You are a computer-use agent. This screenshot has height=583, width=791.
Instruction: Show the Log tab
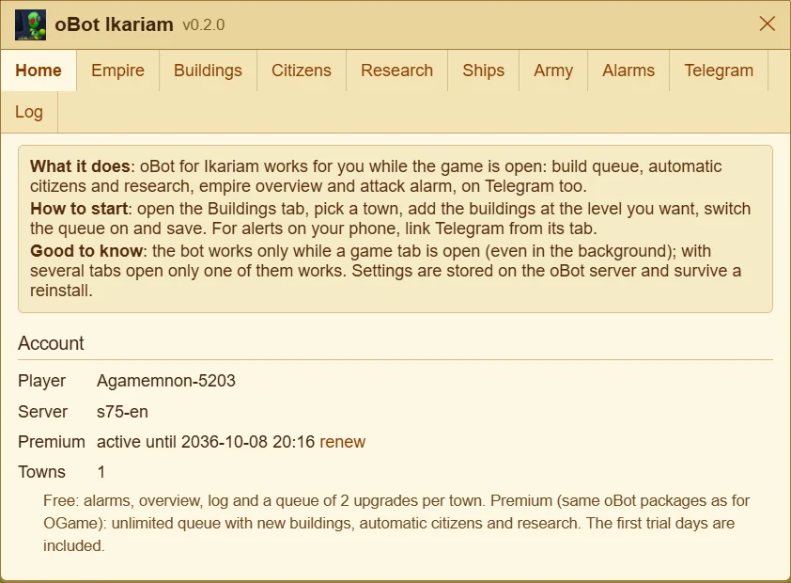(29, 112)
